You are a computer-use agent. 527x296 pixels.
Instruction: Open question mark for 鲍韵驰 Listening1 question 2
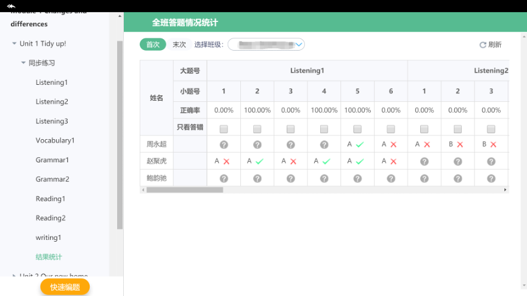(x=257, y=178)
